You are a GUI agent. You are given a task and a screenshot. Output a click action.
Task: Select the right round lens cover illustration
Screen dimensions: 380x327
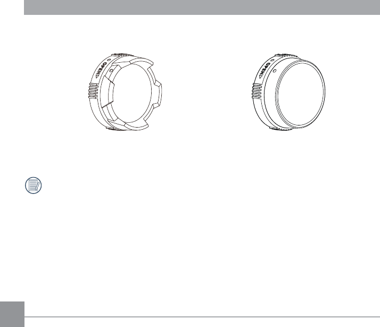click(288, 92)
